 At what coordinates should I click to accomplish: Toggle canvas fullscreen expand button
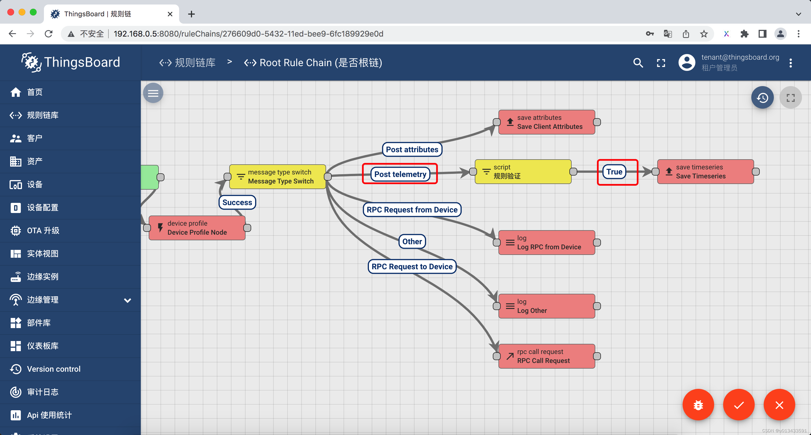point(790,98)
